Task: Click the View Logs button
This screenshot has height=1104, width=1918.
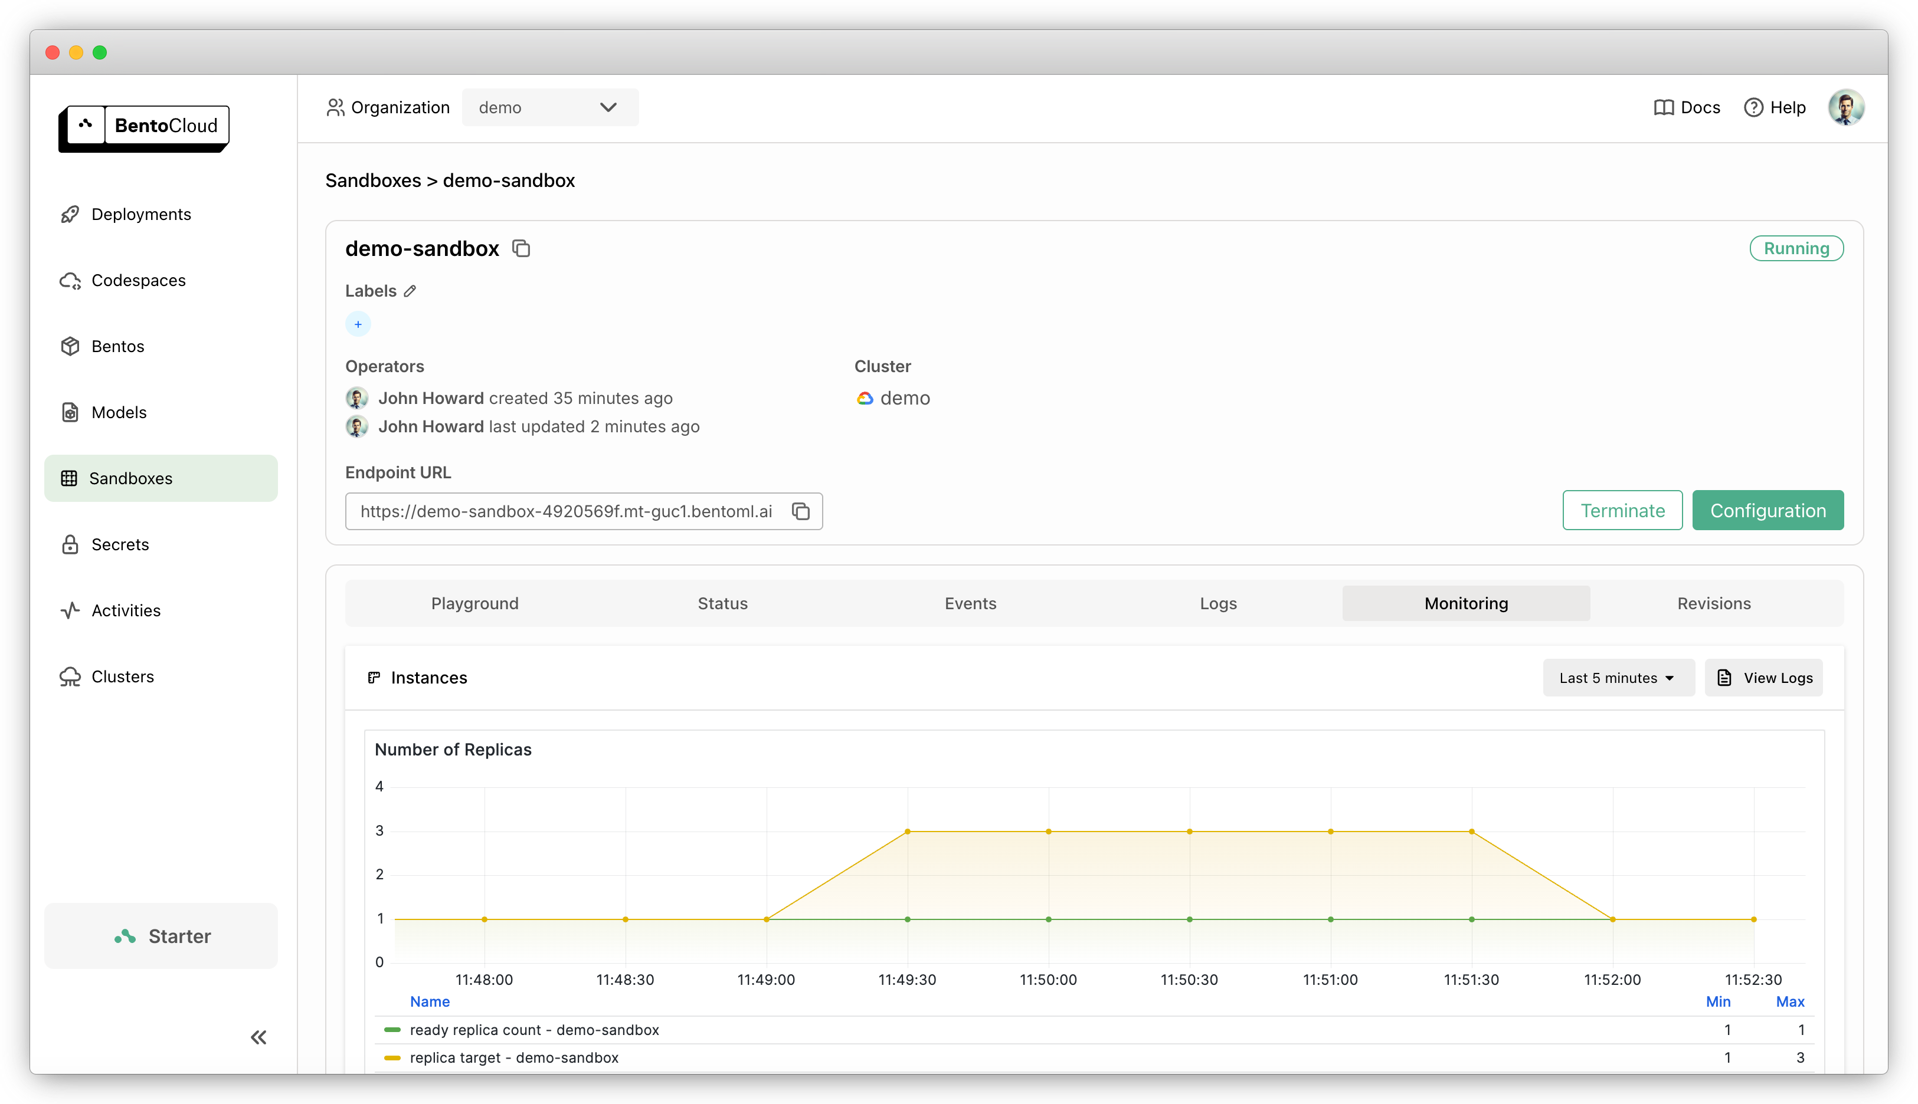Action: (x=1763, y=678)
